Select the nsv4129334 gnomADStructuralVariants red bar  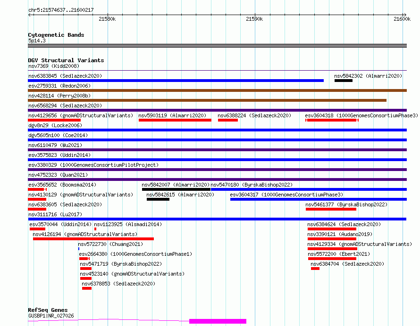[x=332, y=249]
